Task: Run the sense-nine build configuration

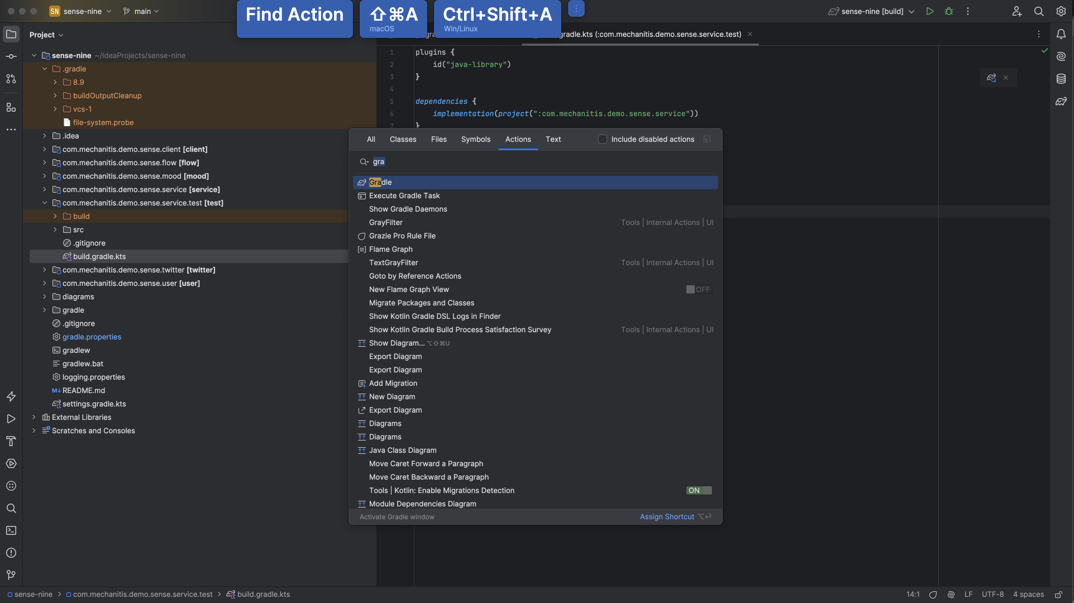Action: tap(930, 11)
